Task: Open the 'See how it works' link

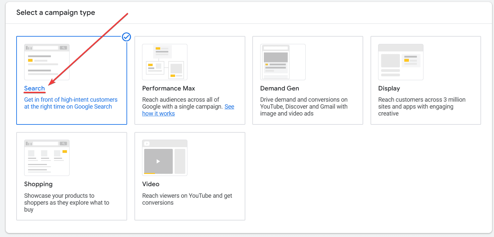Action: coord(188,110)
